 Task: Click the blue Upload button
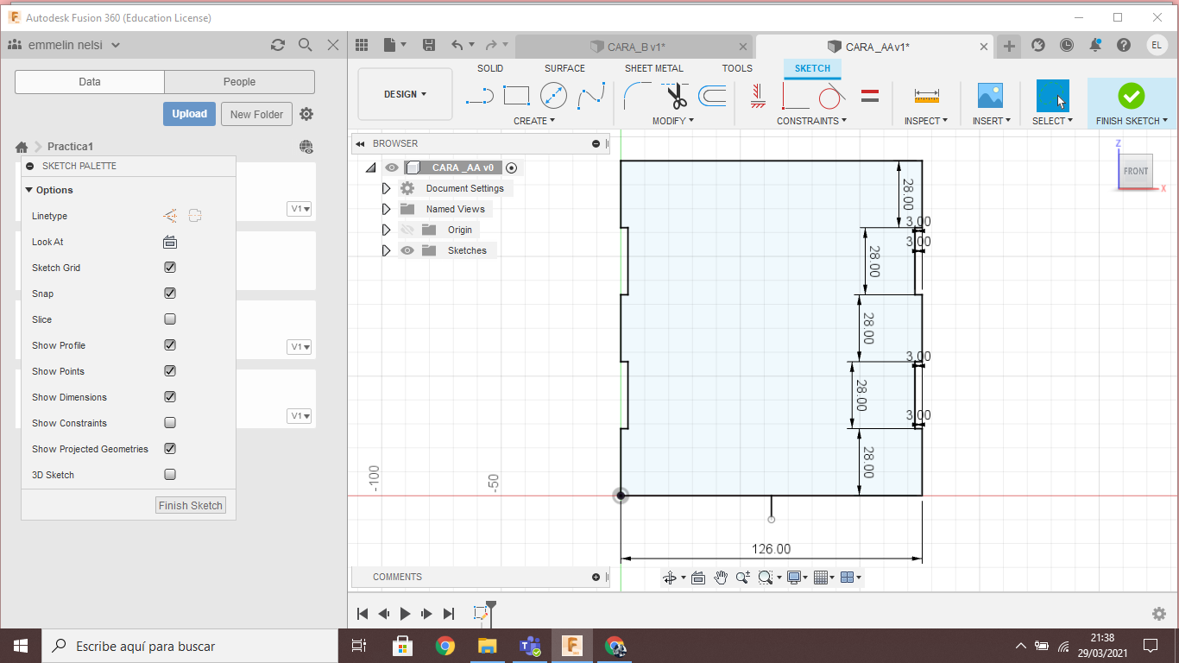pyautogui.click(x=189, y=114)
